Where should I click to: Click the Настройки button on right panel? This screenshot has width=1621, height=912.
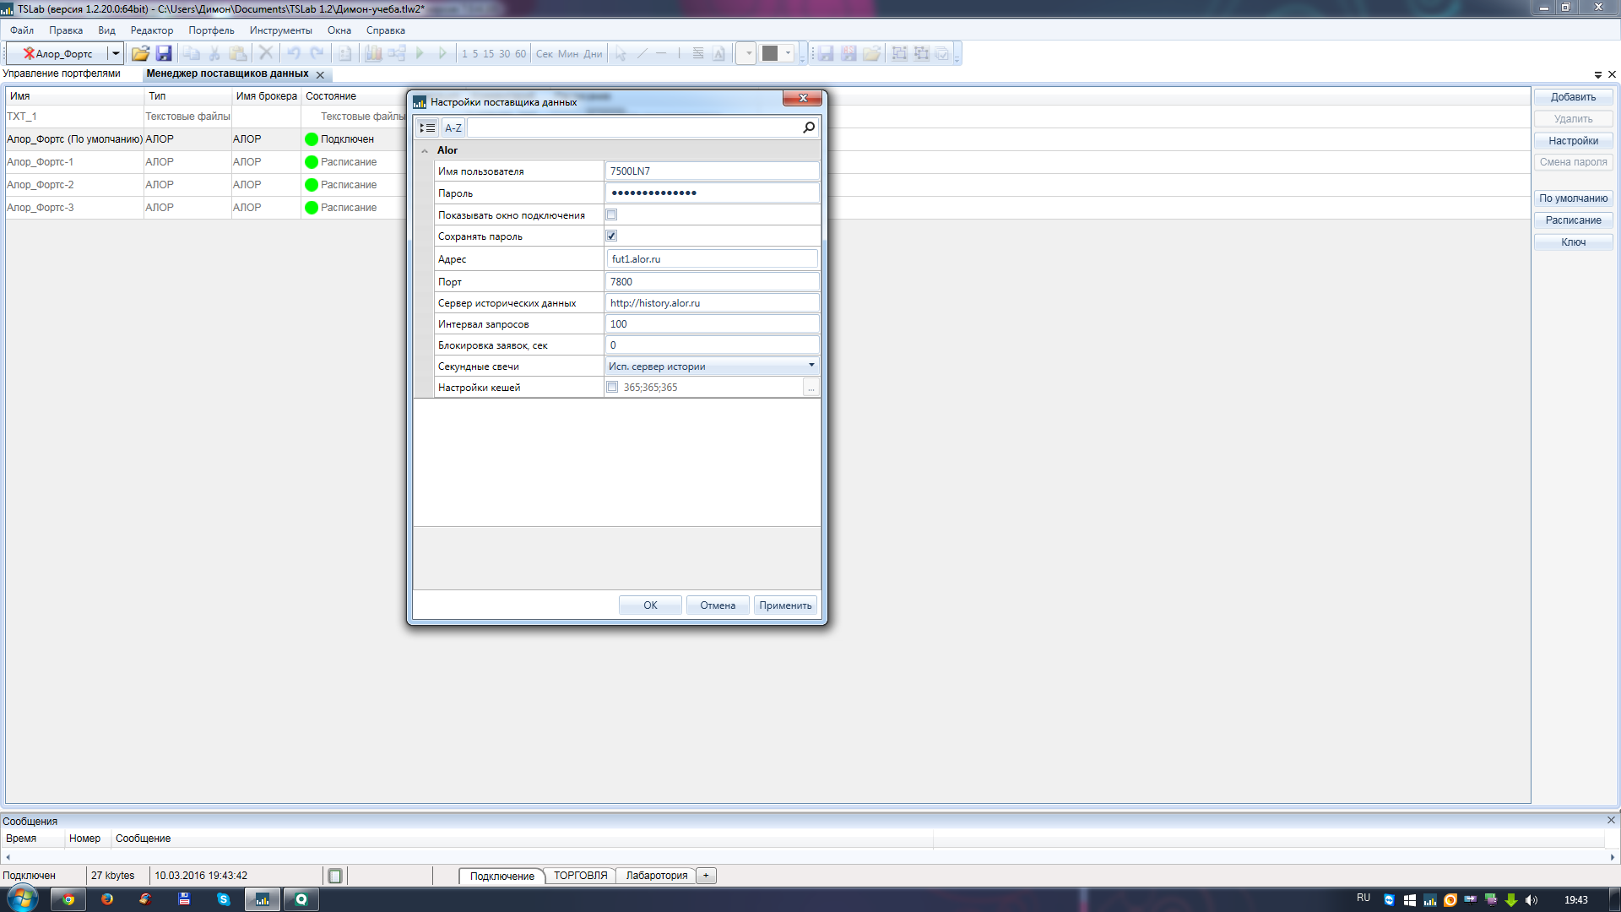coord(1573,141)
